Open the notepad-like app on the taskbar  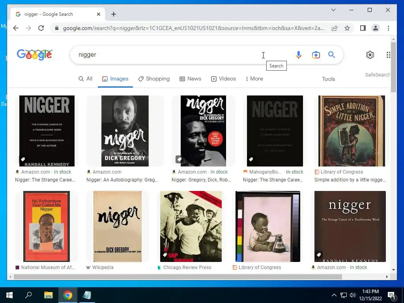click(x=87, y=295)
